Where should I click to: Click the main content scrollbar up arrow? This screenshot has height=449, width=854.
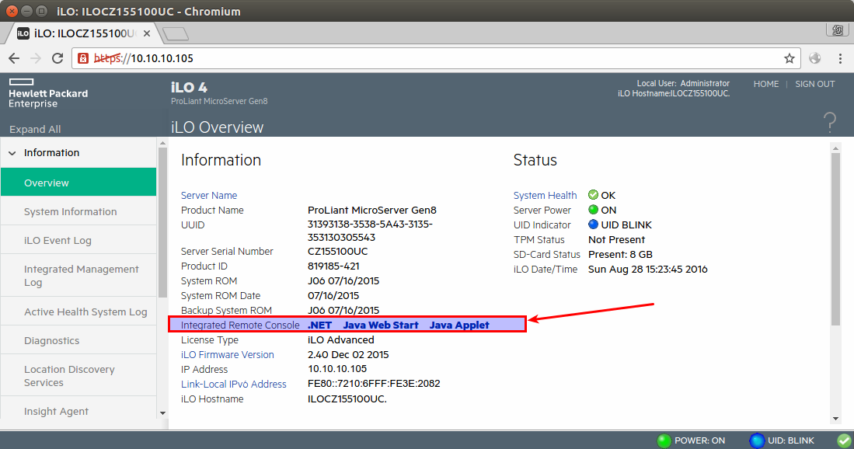pos(835,148)
